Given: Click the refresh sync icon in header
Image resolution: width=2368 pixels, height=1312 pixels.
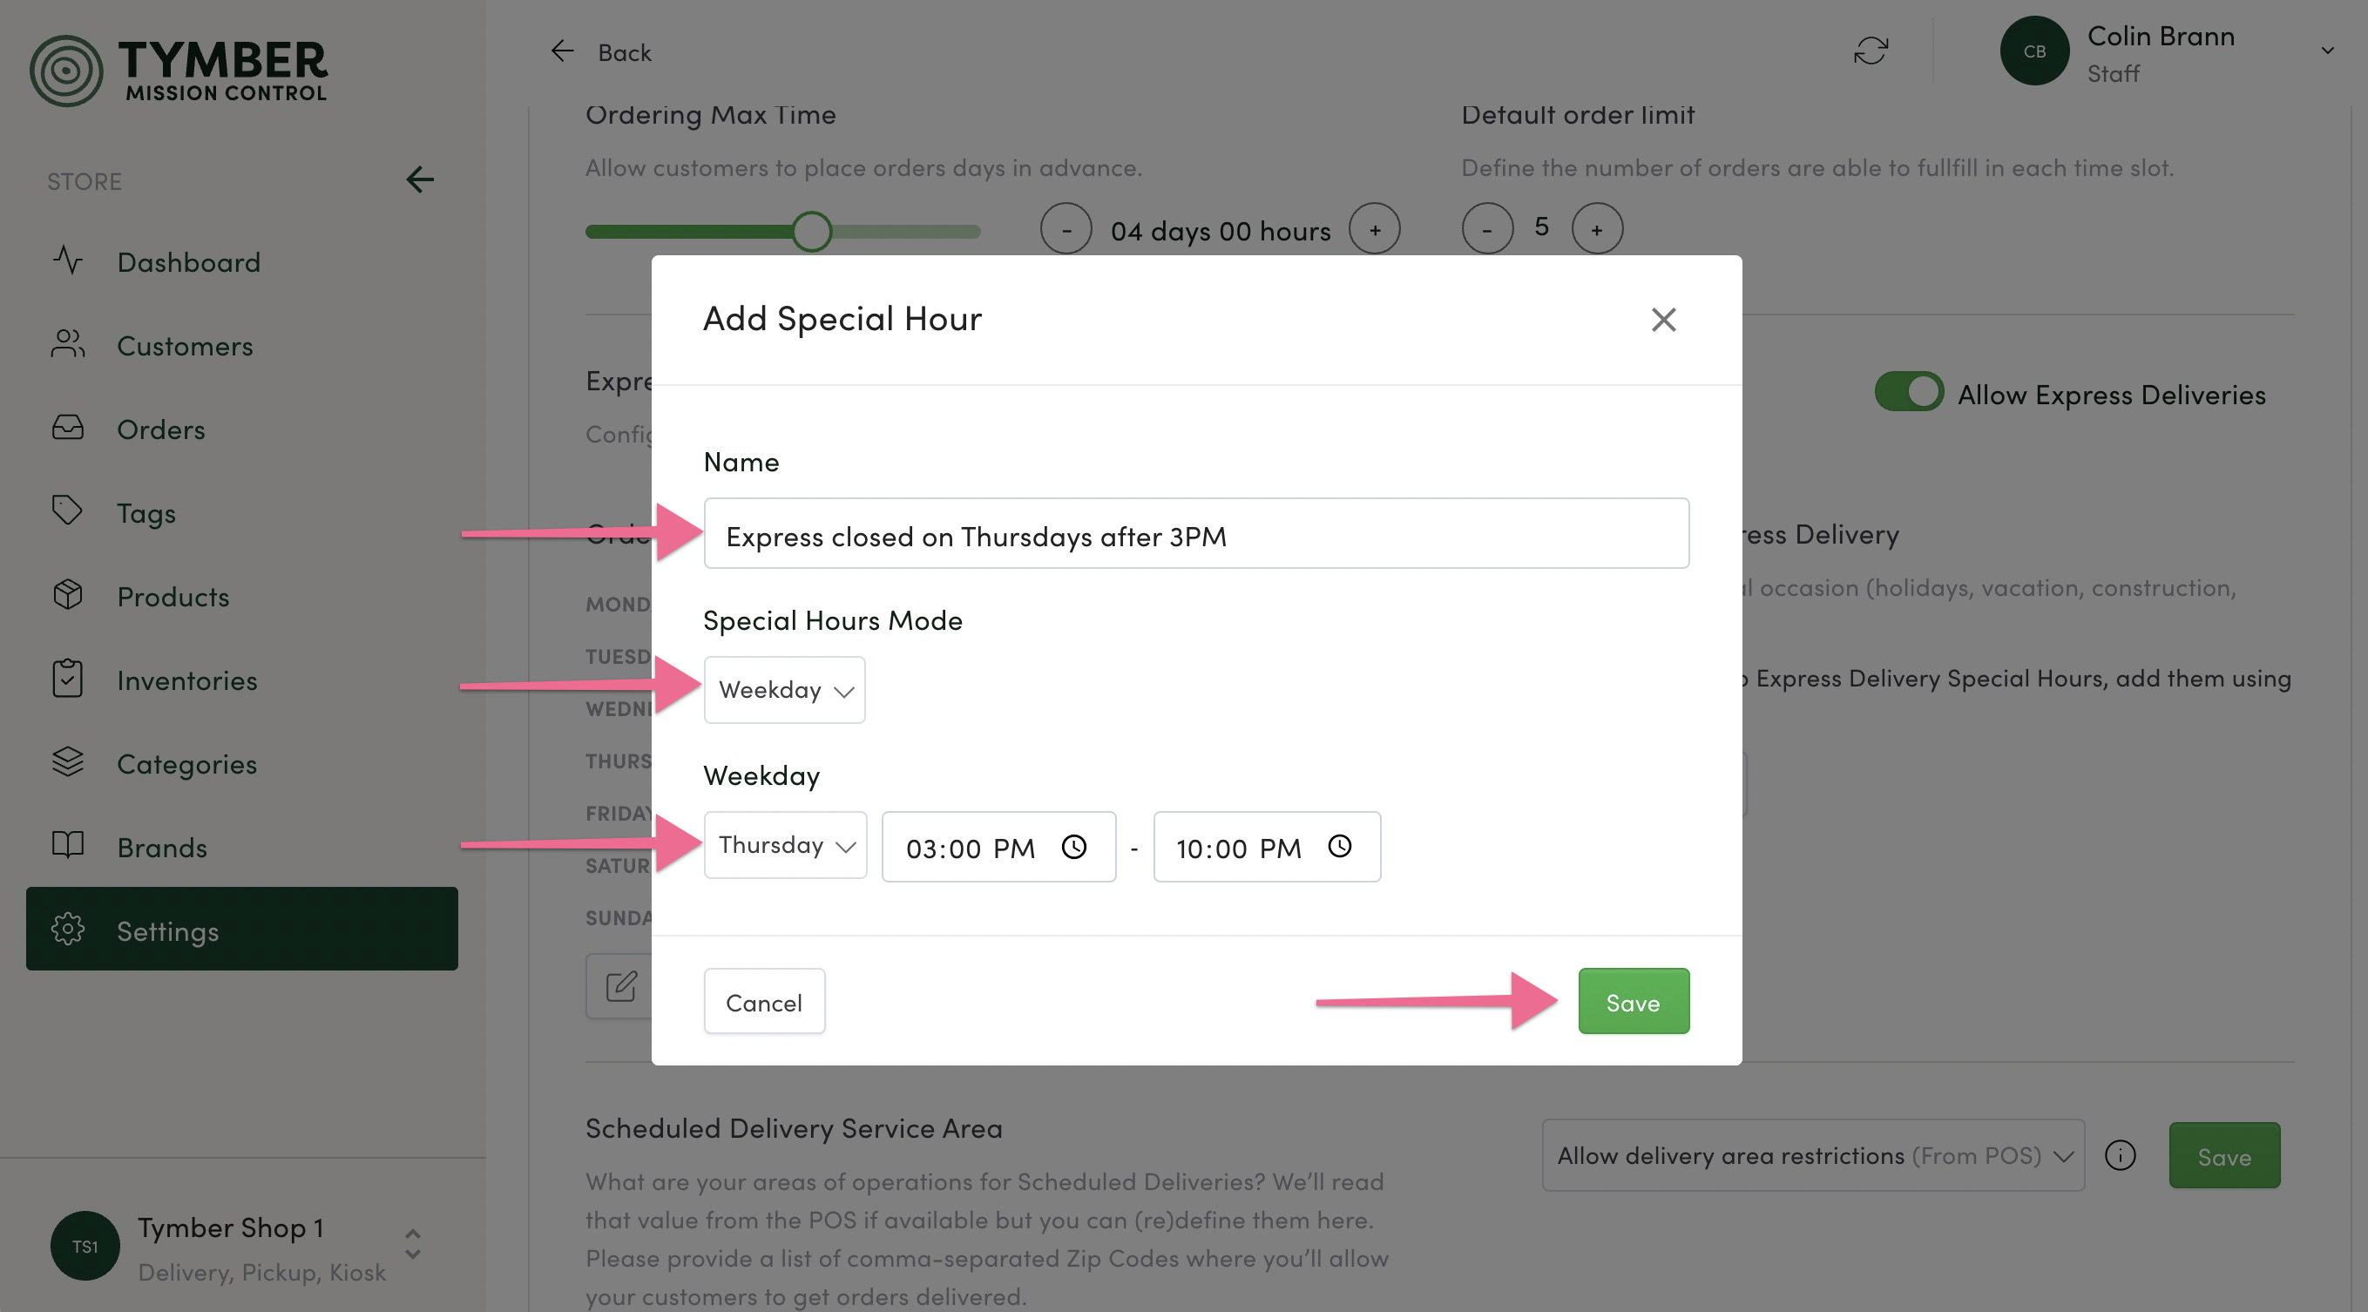Looking at the screenshot, I should [x=1871, y=51].
